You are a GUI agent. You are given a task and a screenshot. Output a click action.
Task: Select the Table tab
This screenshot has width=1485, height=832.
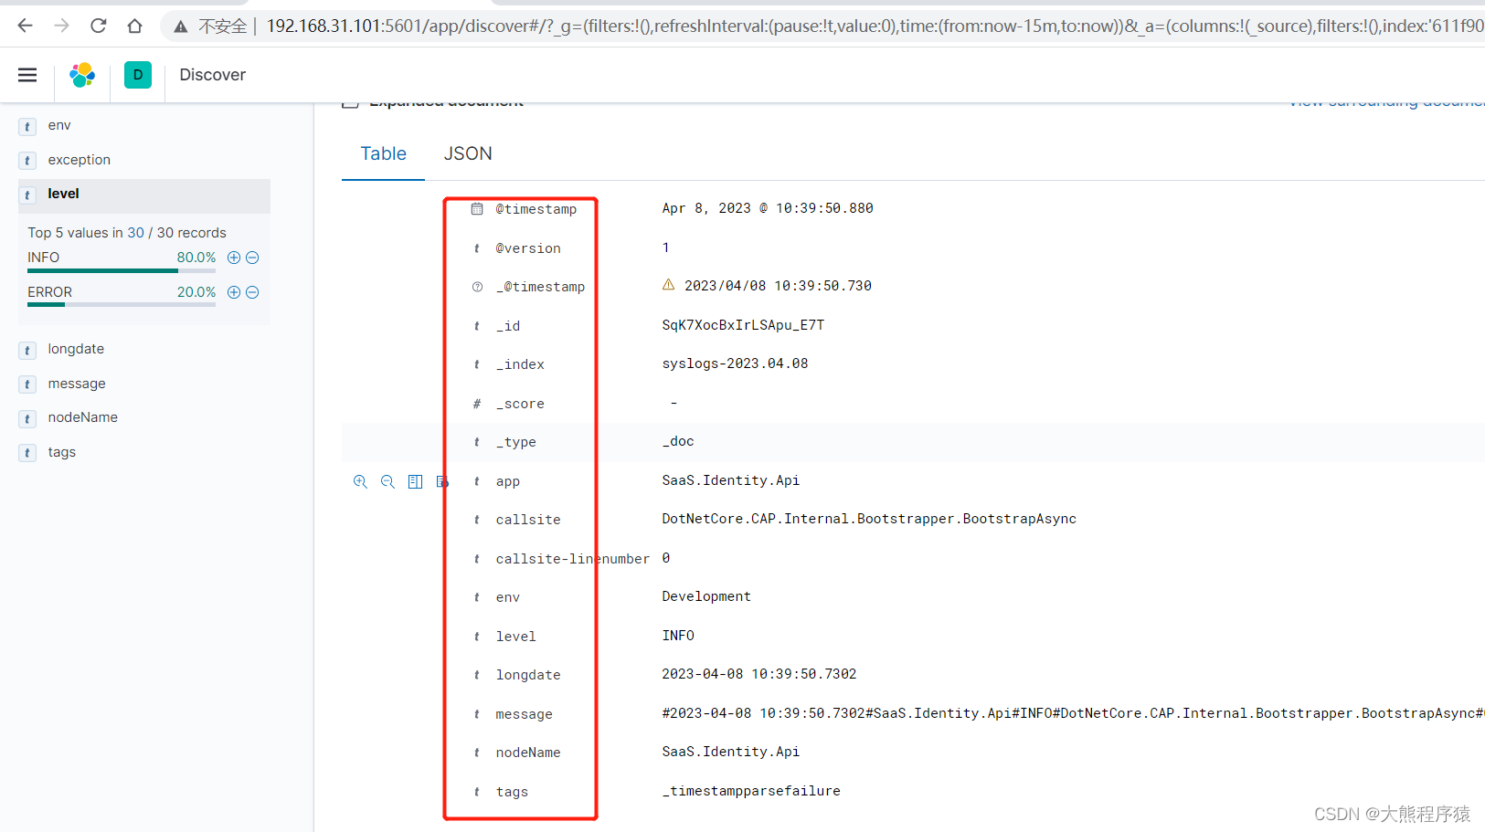coord(382,153)
